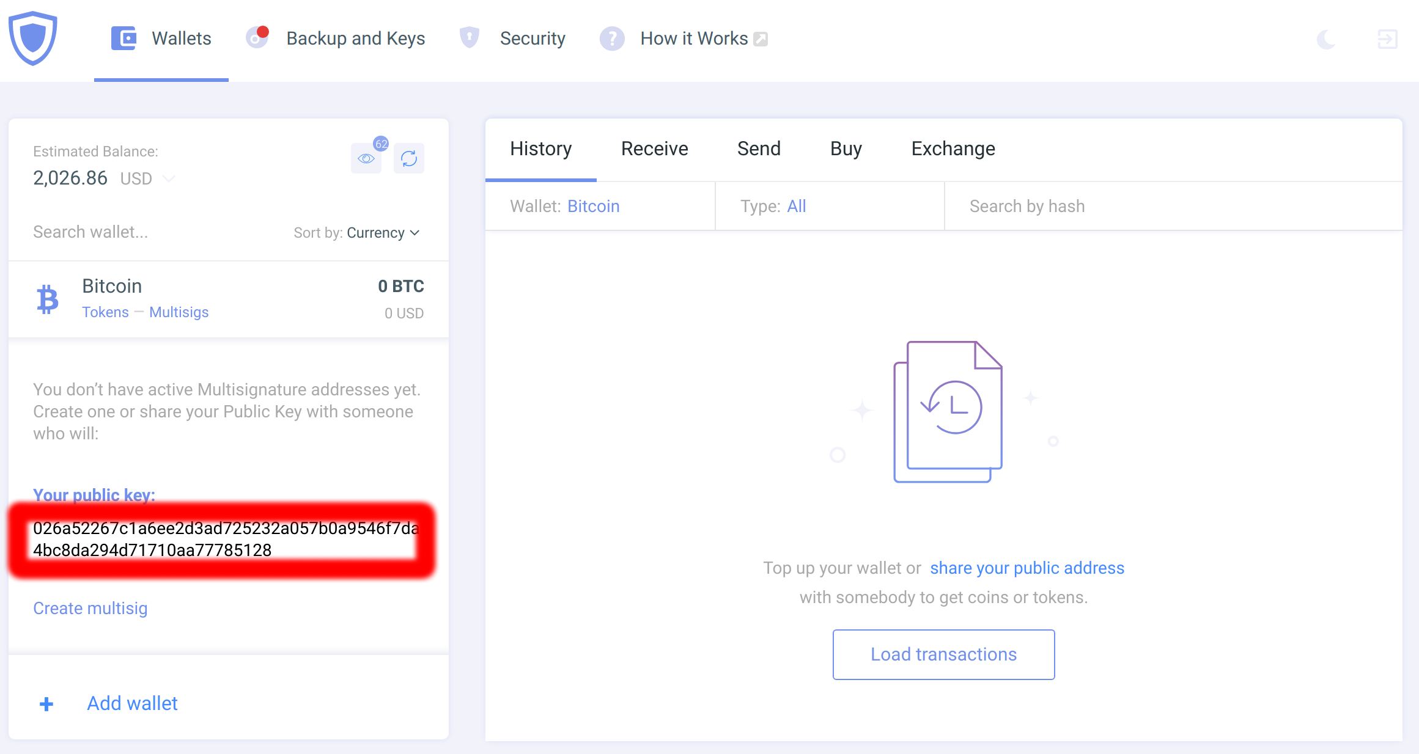1419x754 pixels.
Task: Click Add wallet button
Action: pos(132,703)
